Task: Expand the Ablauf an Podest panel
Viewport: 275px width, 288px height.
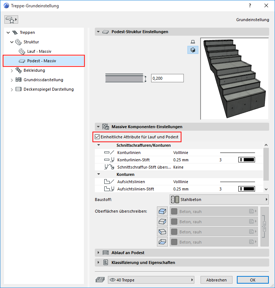Action: [x=98, y=253]
